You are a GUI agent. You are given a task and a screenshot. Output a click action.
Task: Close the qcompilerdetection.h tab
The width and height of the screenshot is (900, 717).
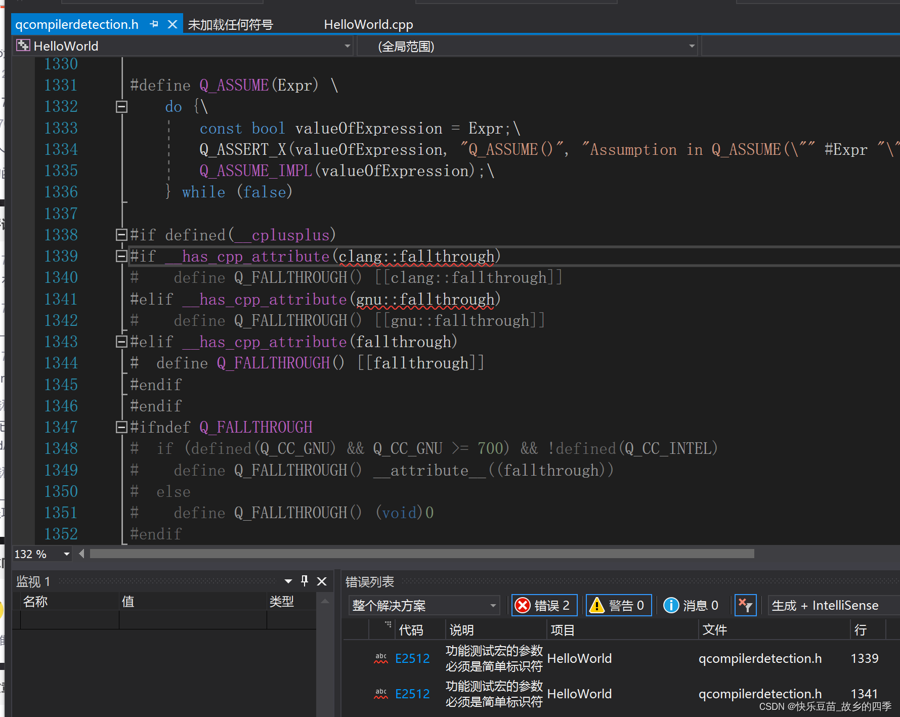click(x=173, y=24)
